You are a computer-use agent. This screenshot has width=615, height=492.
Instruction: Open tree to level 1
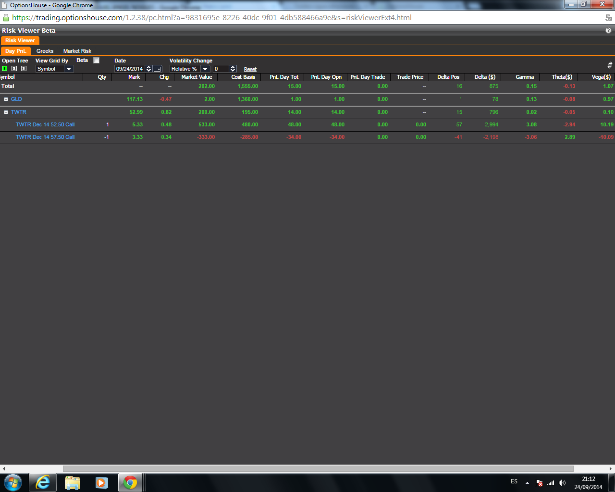coord(5,69)
